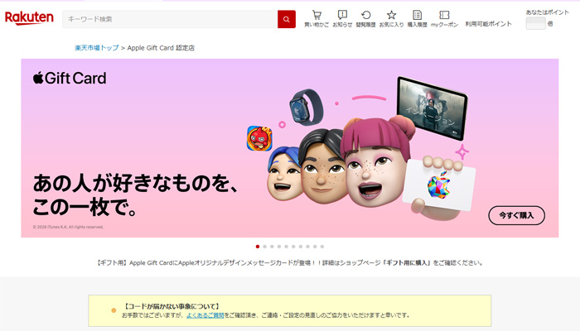
Task: Go to 楽天市場トップ breadcrumb link
Action: point(96,48)
